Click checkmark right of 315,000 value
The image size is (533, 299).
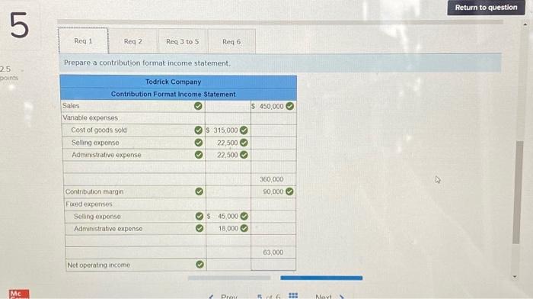[244, 130]
